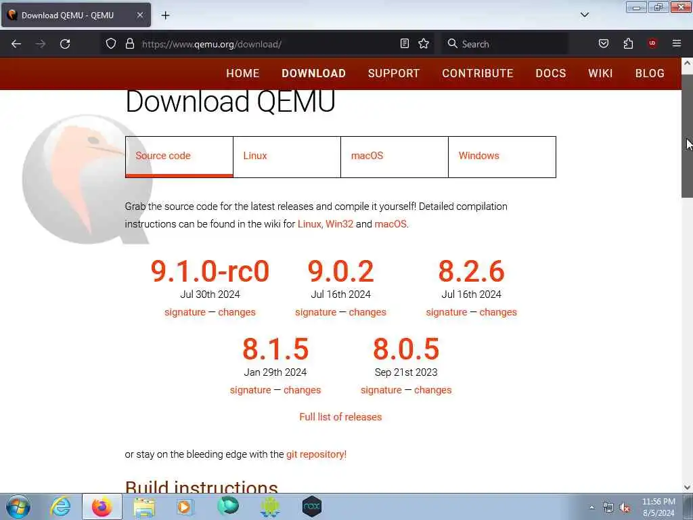
Task: Open BLOG navigation item
Action: 650,73
